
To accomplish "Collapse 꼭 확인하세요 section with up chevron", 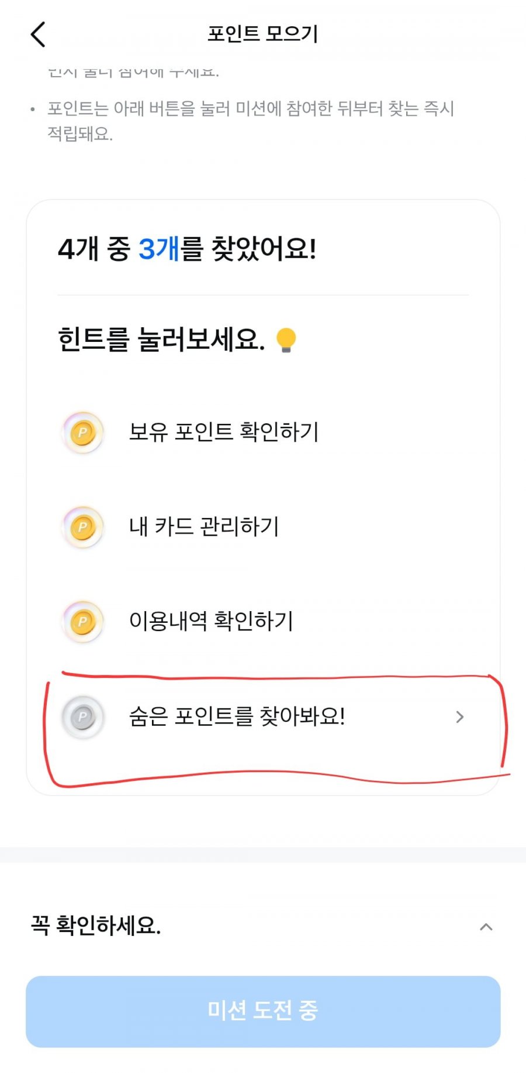I will (x=486, y=927).
